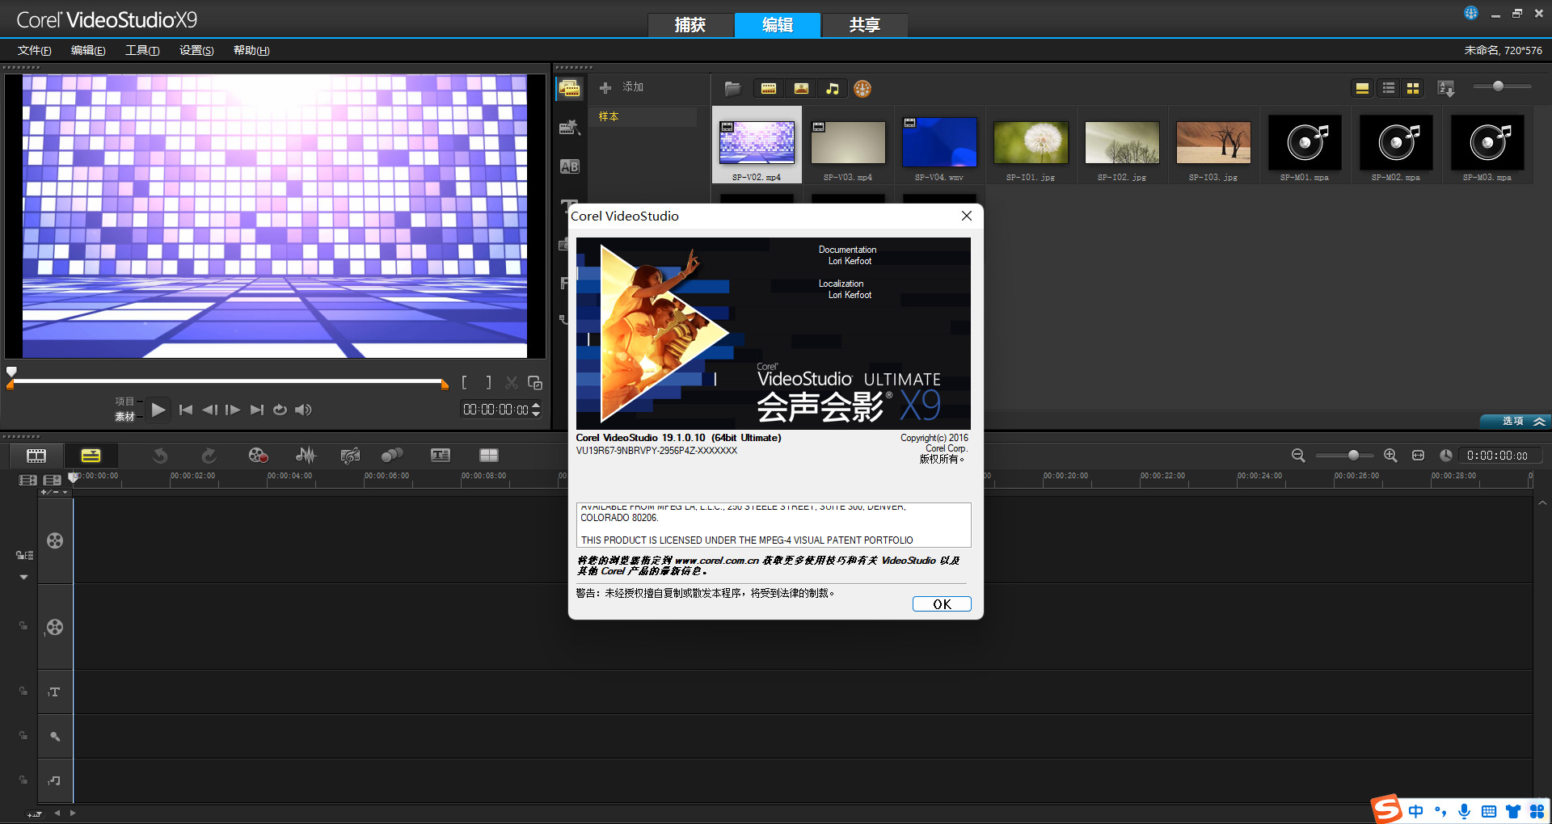Open the Instant Project panel icon
1552x824 pixels.
[570, 128]
